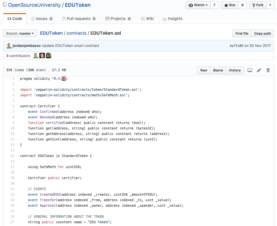Click 'contract Certifier {' code line
Image resolution: width=277 pixels, height=226 pixels.
[x=40, y=106]
